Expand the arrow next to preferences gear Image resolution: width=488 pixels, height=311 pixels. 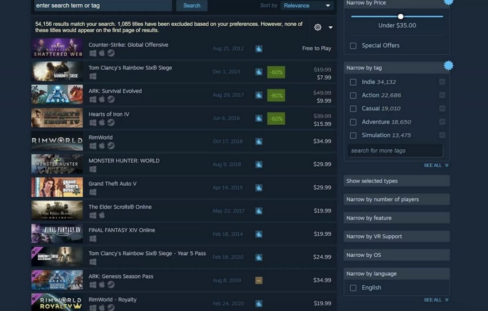331,27
